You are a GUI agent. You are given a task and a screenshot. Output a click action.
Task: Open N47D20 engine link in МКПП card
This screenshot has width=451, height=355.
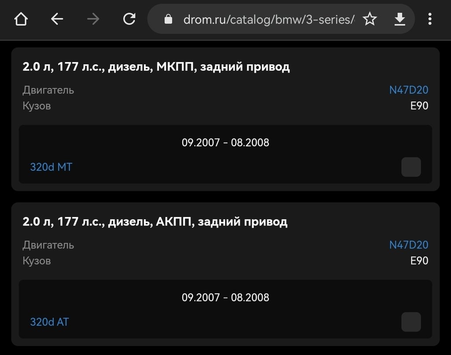(408, 90)
